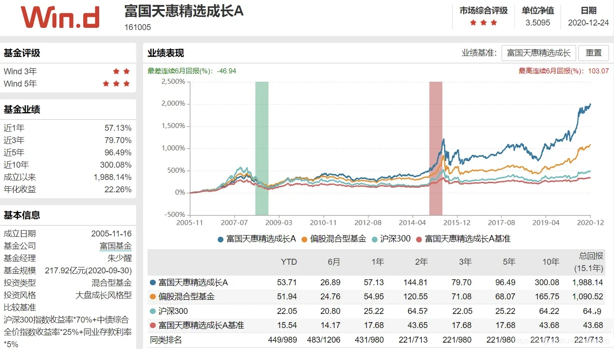Click blue dot in 富国天惠精选成长A table row
The width and height of the screenshot is (614, 349).
click(x=153, y=282)
